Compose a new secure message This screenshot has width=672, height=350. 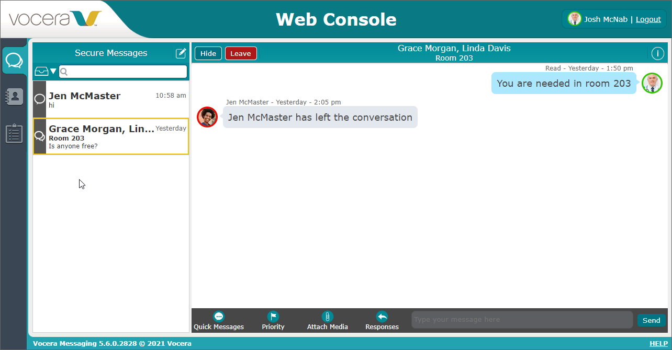181,53
